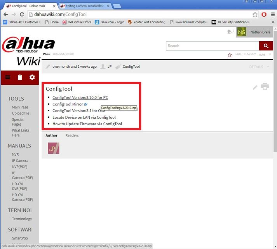Click the browser forward arrow
This screenshot has height=249, width=277.
tap(14, 14)
